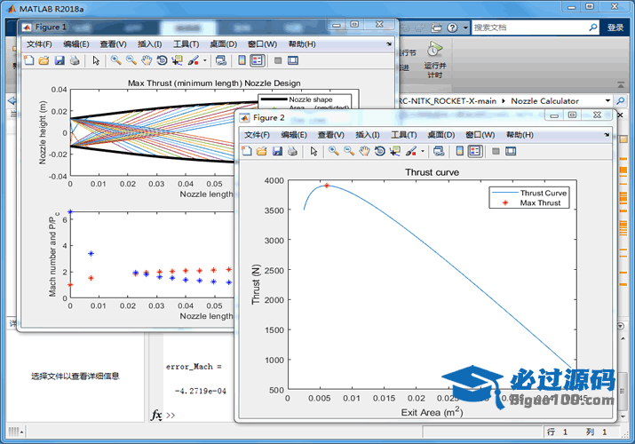The height and width of the screenshot is (444, 635).
Task: Open 工具(T) menu in Figure 2
Action: pyautogui.click(x=404, y=135)
